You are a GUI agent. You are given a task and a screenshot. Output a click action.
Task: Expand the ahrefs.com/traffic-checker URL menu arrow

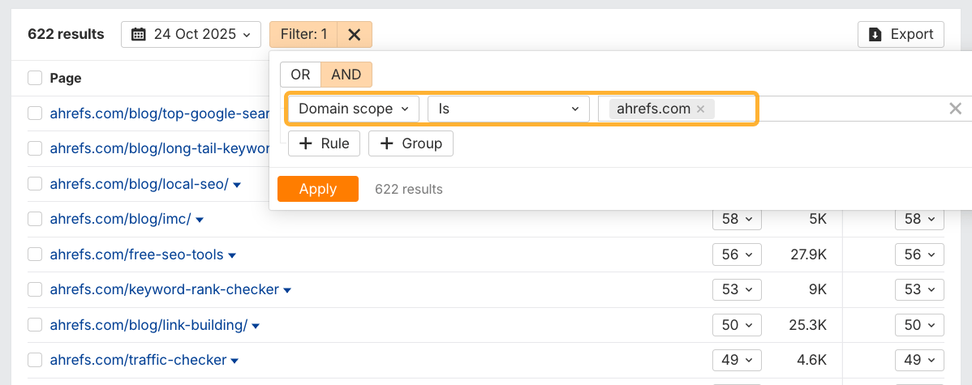pos(234,361)
